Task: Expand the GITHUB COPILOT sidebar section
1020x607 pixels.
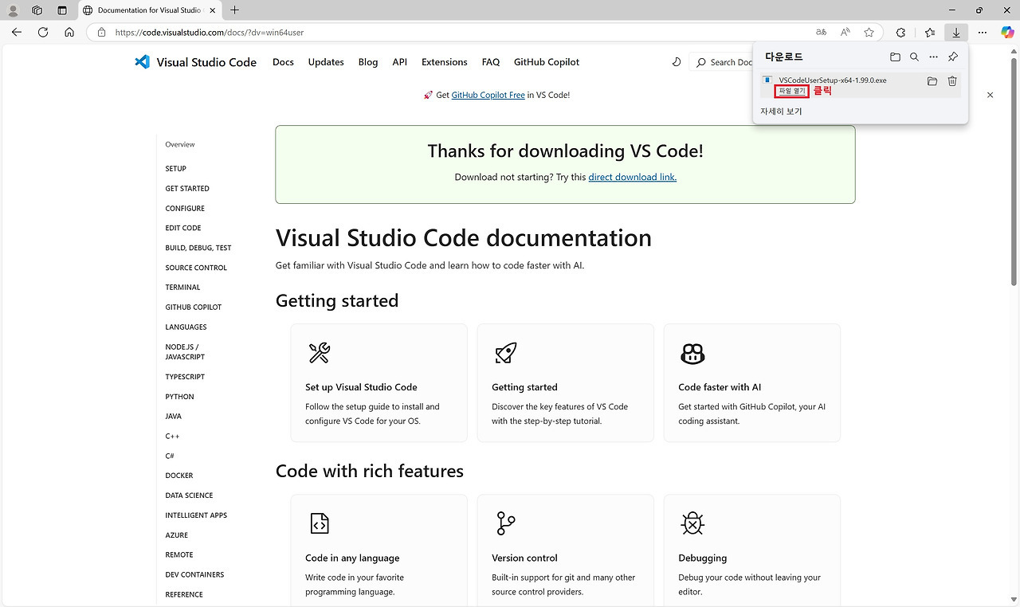Action: [x=194, y=307]
